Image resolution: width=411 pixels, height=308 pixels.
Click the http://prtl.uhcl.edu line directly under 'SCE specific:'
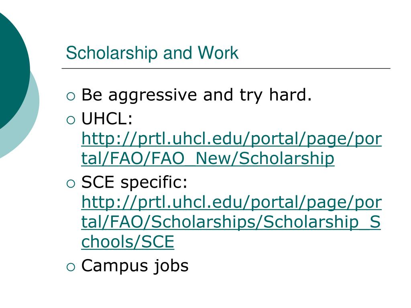[x=232, y=202]
